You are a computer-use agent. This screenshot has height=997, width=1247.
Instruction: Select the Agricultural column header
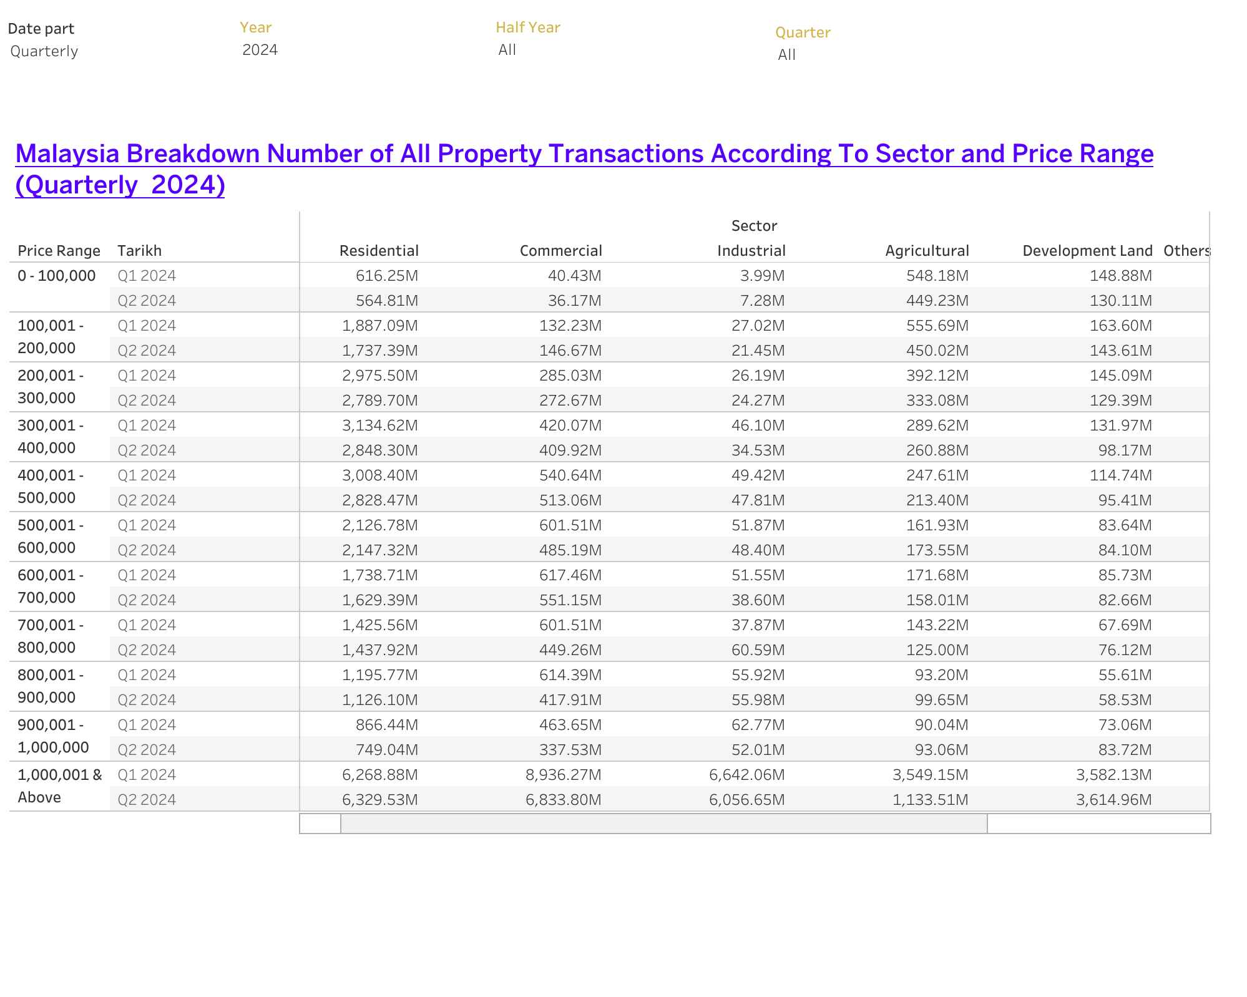click(926, 250)
